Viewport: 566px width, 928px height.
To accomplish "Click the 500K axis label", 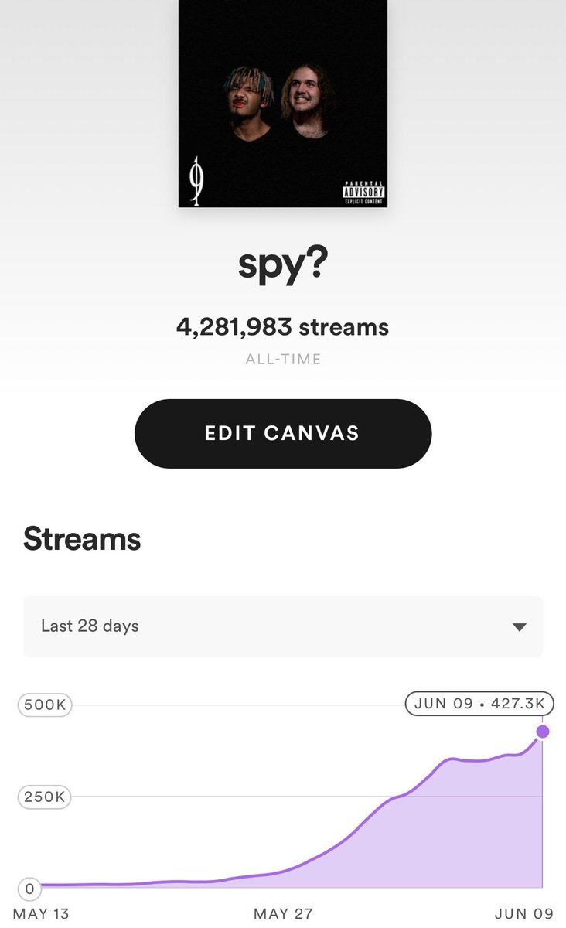I will [x=44, y=705].
